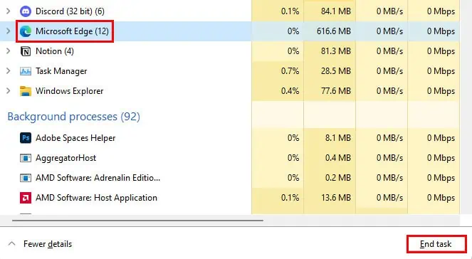
Task: Expand the Task Manager process entry
Action: pos(9,71)
